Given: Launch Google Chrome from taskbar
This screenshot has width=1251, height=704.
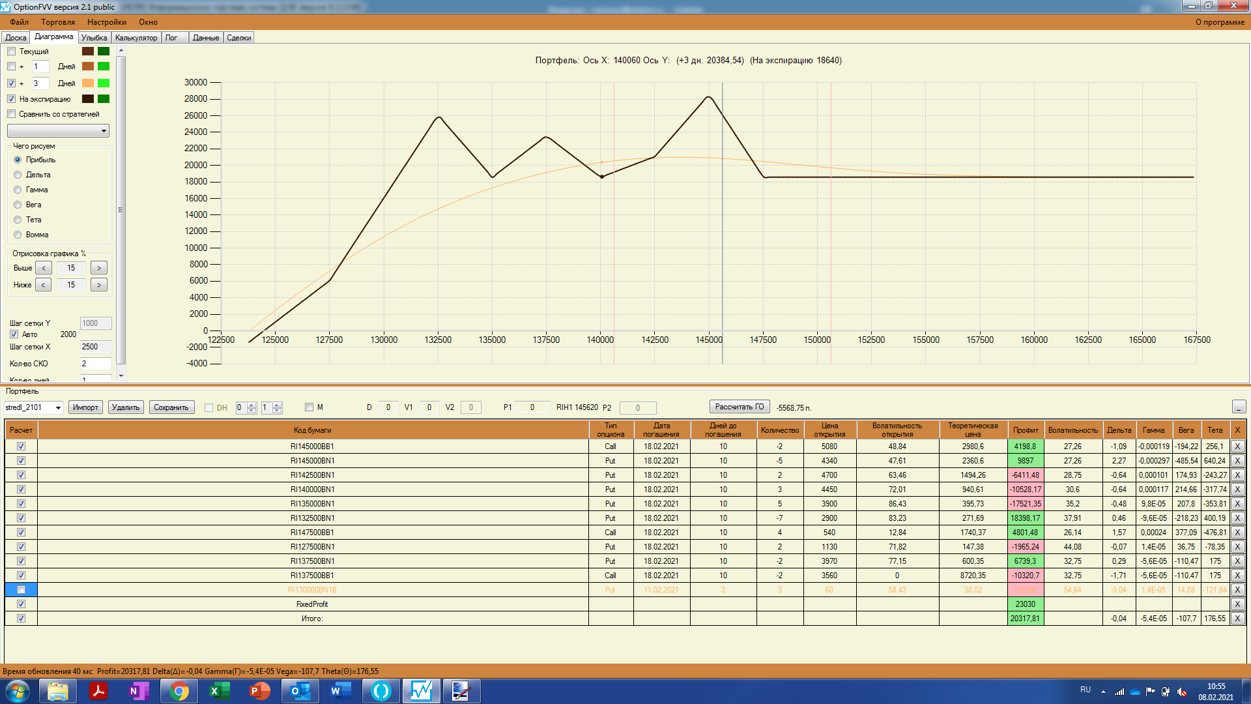Looking at the screenshot, I should 179,691.
